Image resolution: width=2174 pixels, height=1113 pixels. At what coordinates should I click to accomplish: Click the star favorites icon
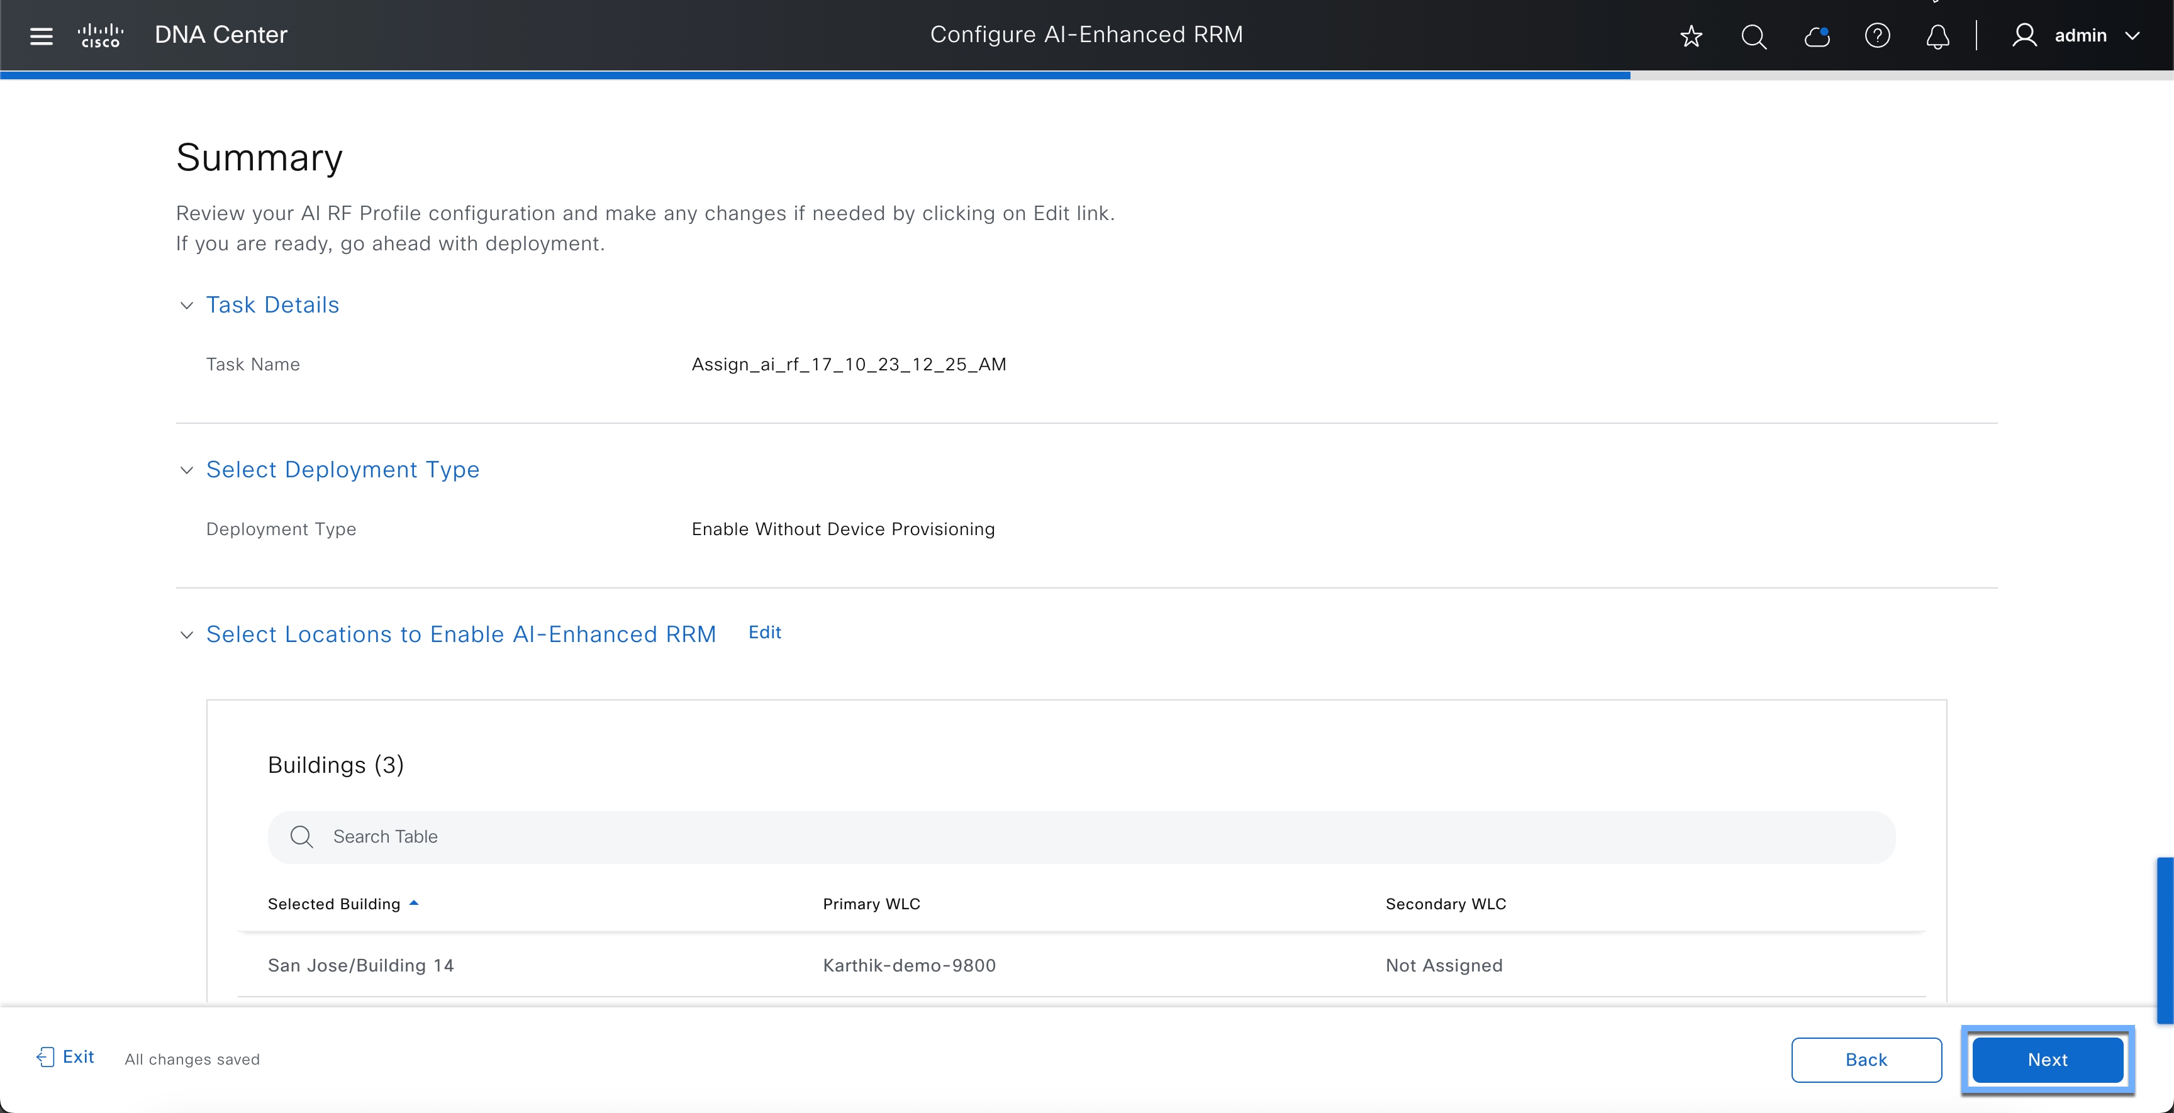(x=1690, y=35)
